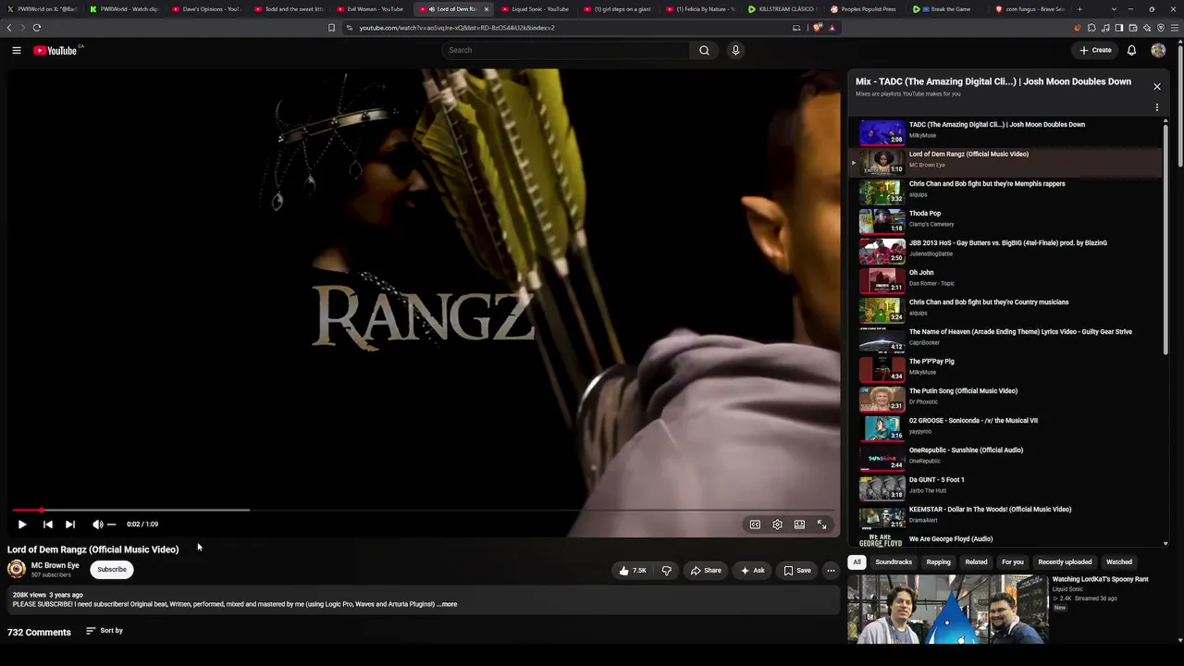This screenshot has height=666, width=1184.
Task: Enter full screen mode
Action: click(x=821, y=524)
